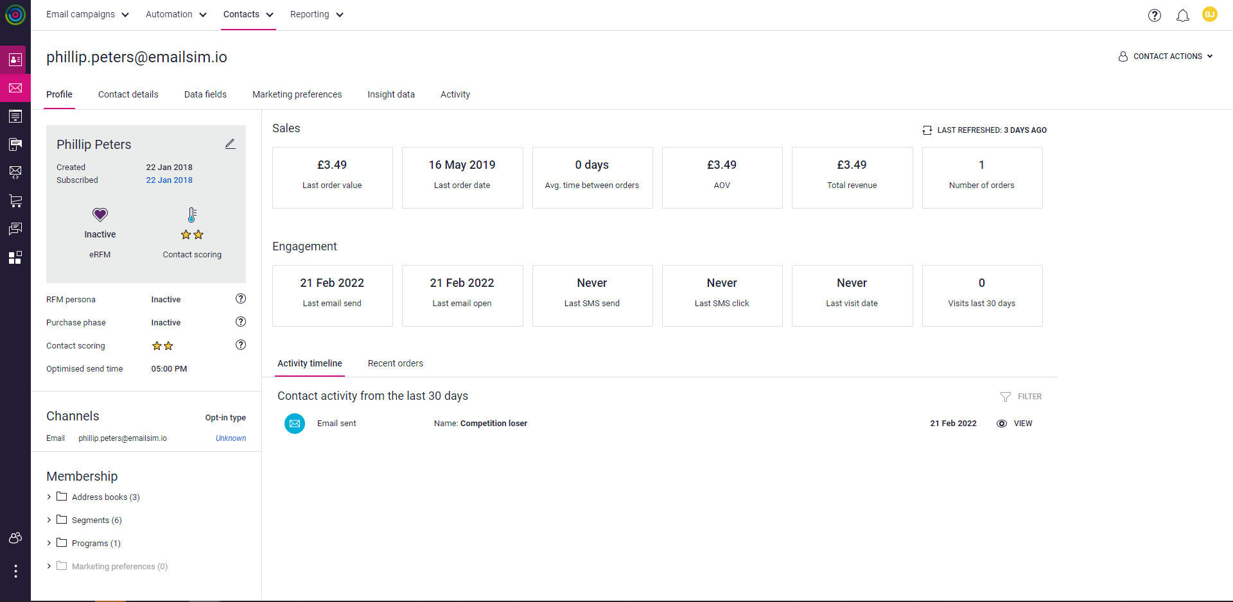The image size is (1233, 602).
Task: Select the apps dashboard sidebar icon
Action: (x=15, y=257)
